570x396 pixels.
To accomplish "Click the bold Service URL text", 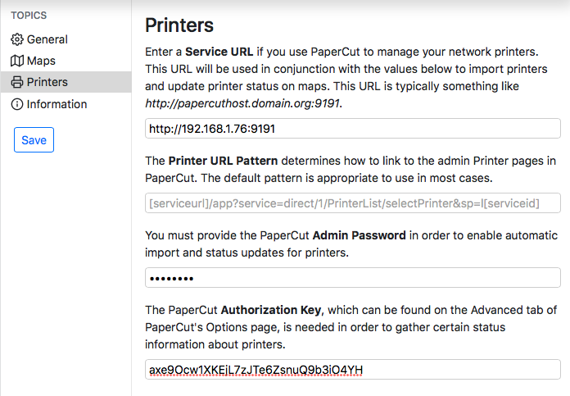I will [219, 52].
